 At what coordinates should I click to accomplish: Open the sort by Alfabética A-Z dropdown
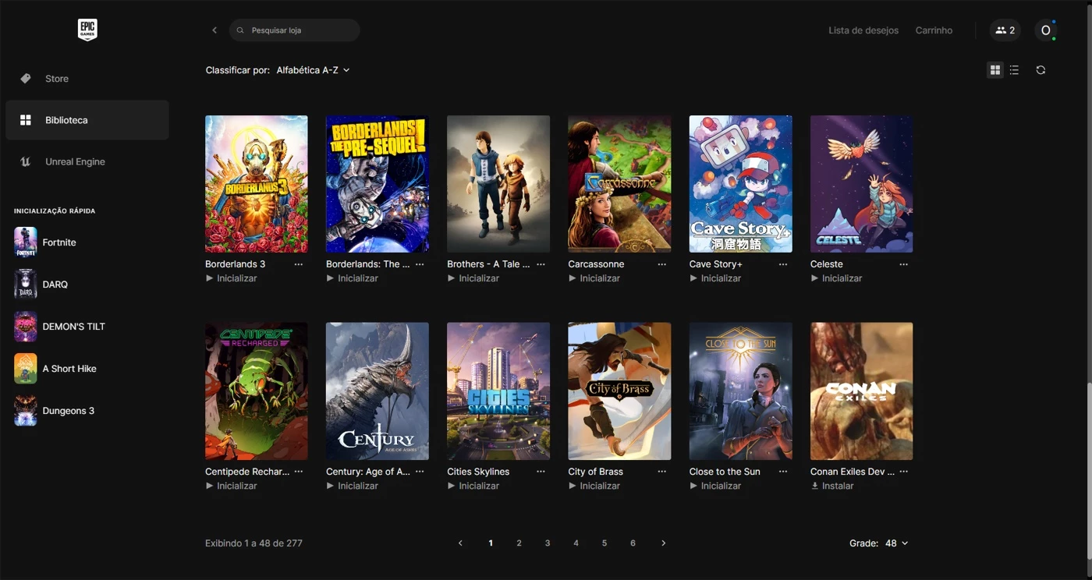[313, 70]
